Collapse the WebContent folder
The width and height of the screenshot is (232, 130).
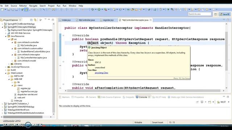pyautogui.click(x=6, y=73)
